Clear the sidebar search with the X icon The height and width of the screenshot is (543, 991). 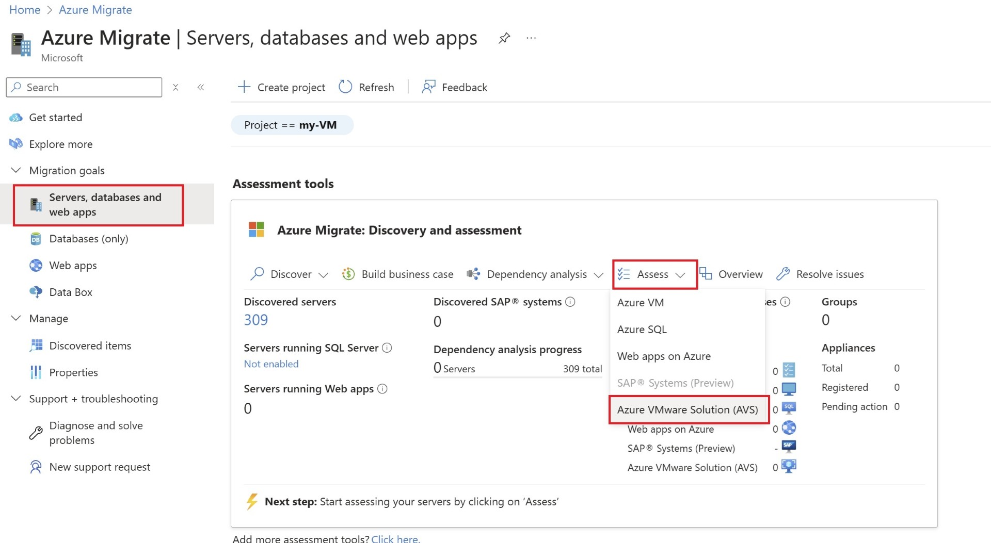(175, 87)
